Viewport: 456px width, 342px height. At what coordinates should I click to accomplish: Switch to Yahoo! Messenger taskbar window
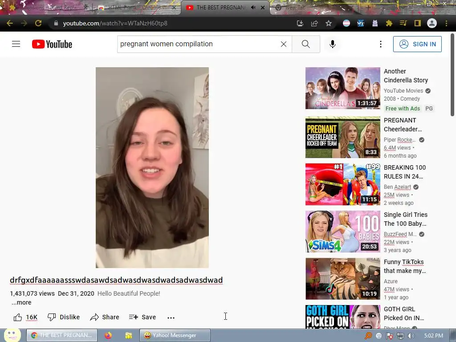tap(175, 335)
